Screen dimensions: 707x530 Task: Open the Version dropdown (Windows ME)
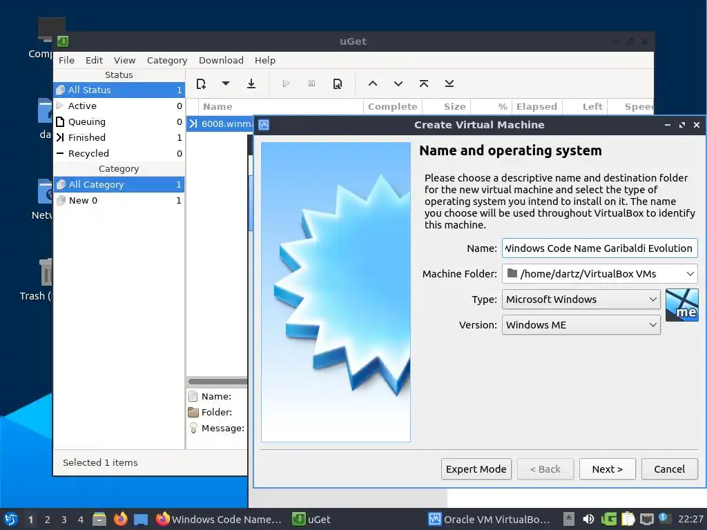[581, 325]
